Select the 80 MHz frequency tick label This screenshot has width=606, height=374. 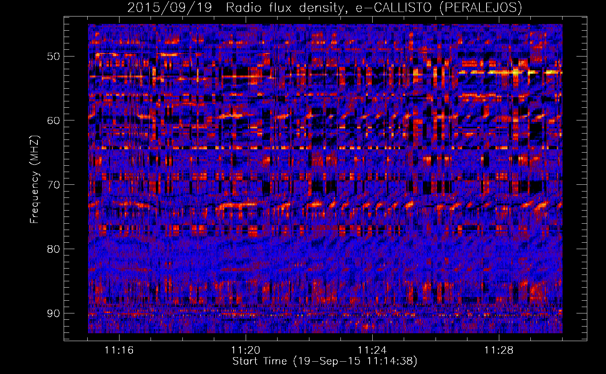[53, 249]
